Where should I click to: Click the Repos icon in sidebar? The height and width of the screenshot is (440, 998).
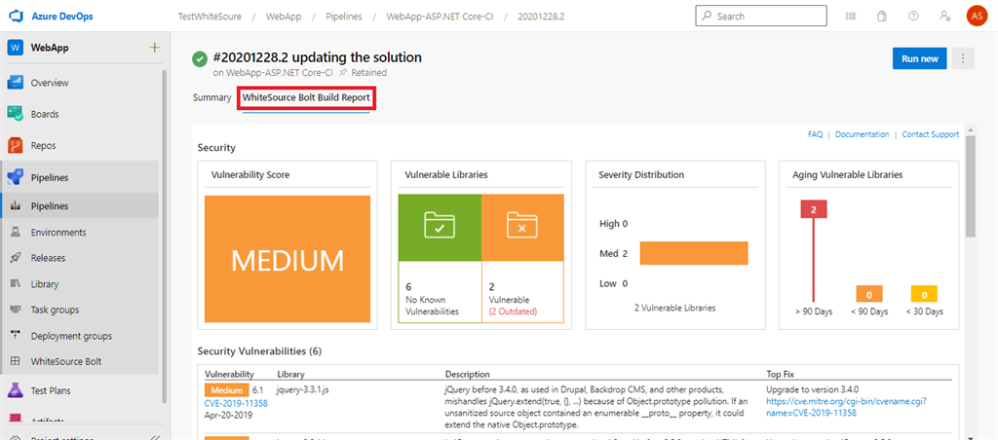tap(16, 145)
